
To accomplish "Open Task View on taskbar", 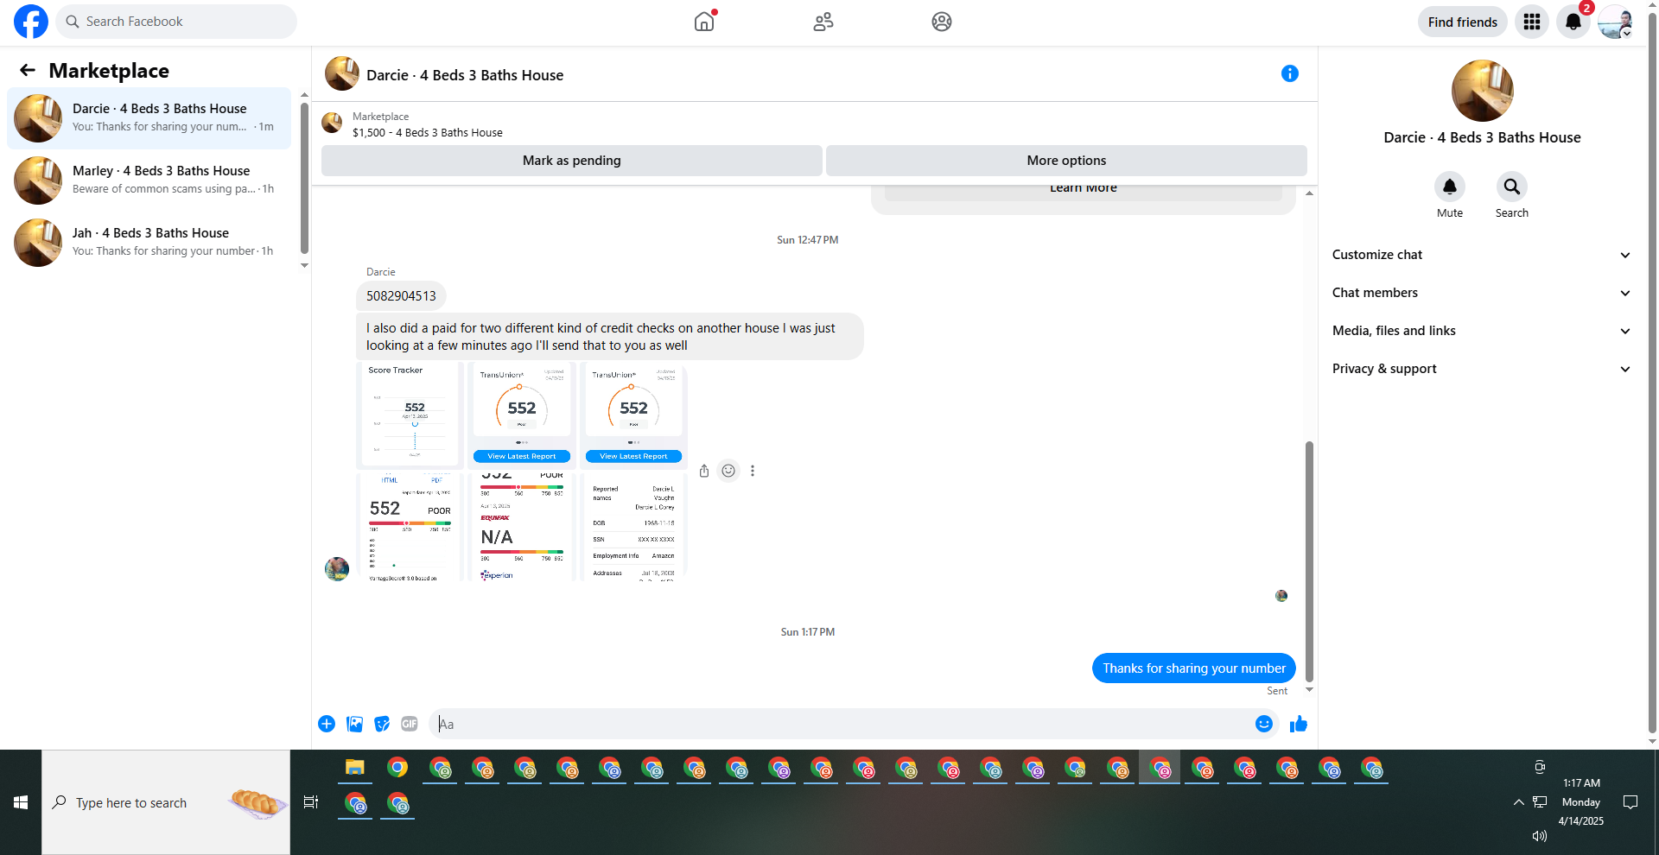I will tap(311, 802).
